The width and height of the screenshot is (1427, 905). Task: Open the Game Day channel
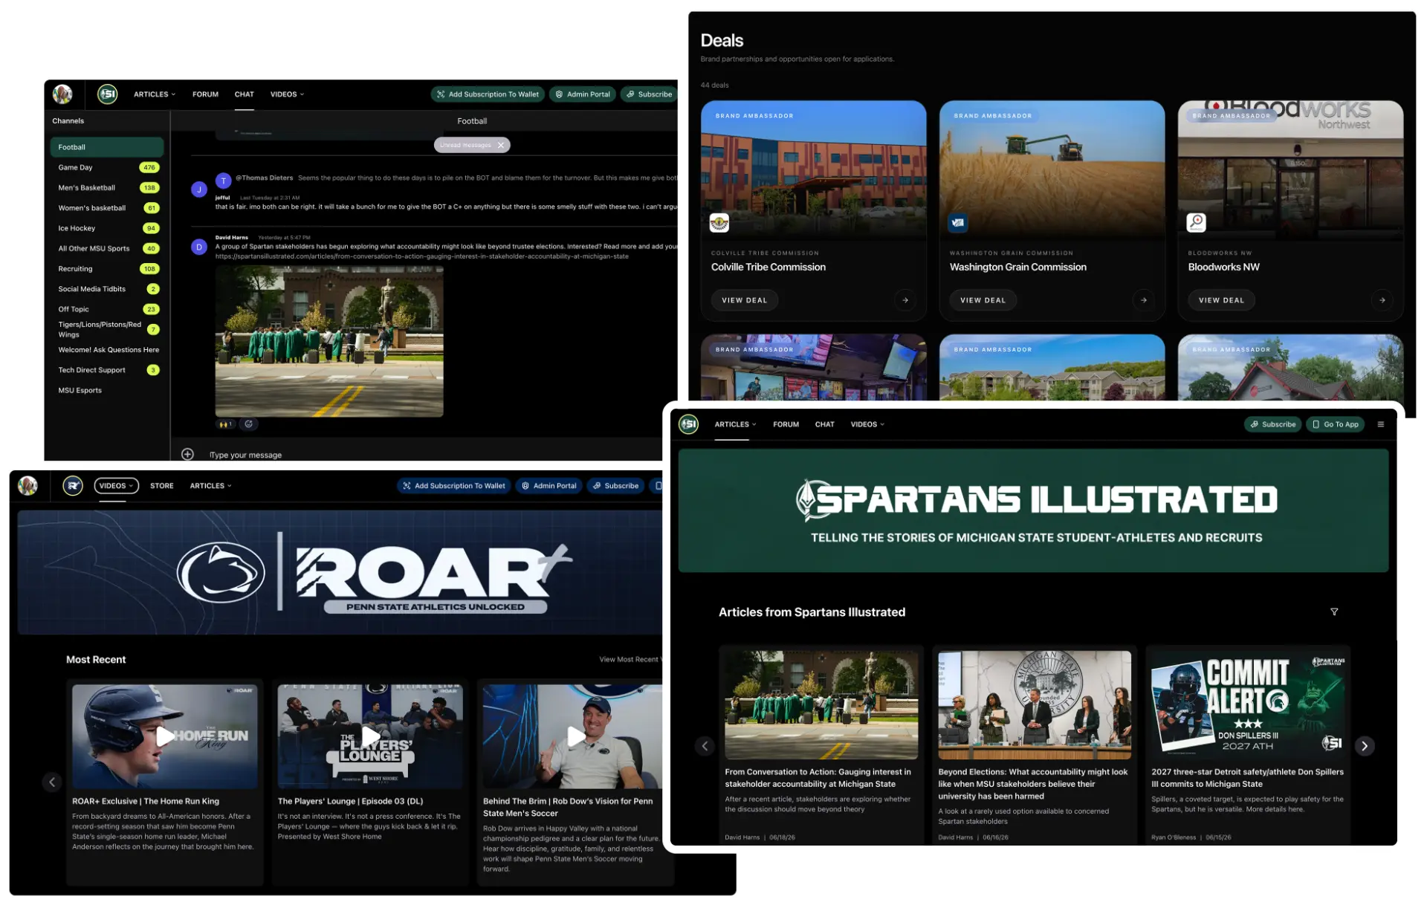107,167
